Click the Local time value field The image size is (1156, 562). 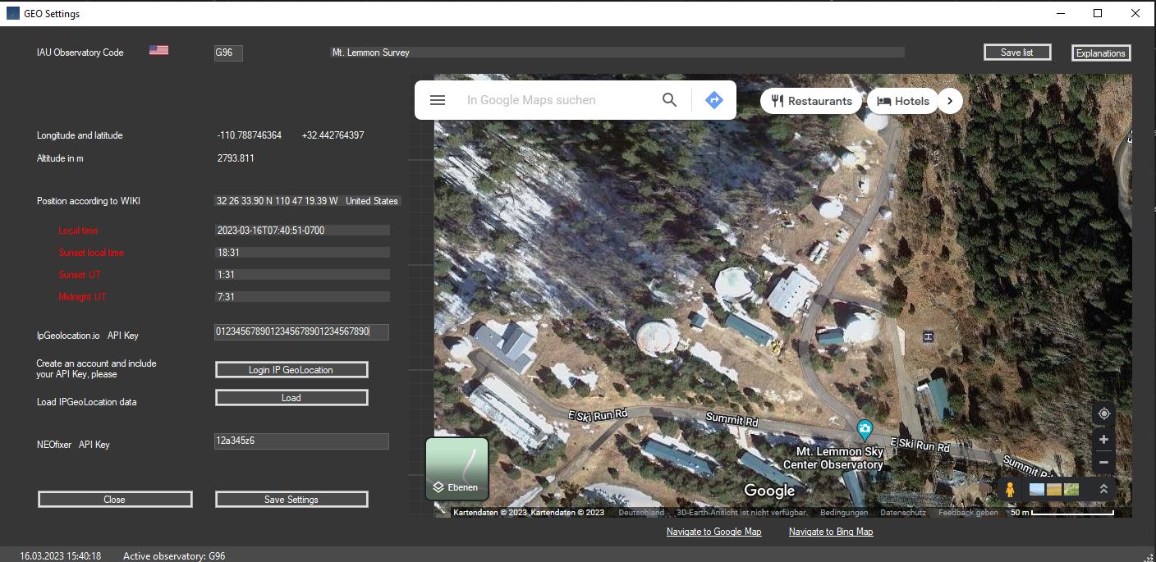[302, 231]
